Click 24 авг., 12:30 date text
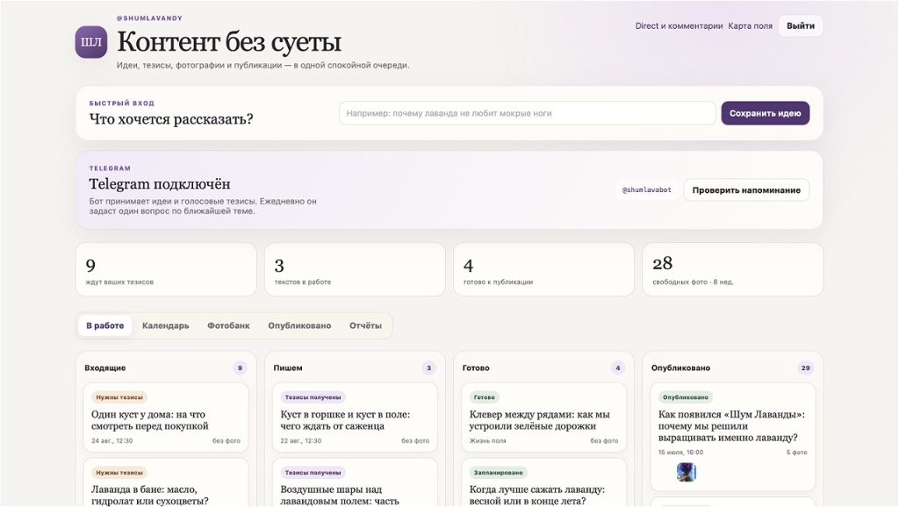Screen dimensions: 899x507 point(111,440)
